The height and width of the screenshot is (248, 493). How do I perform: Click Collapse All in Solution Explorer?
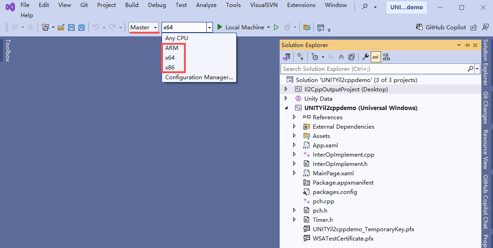[x=341, y=57]
